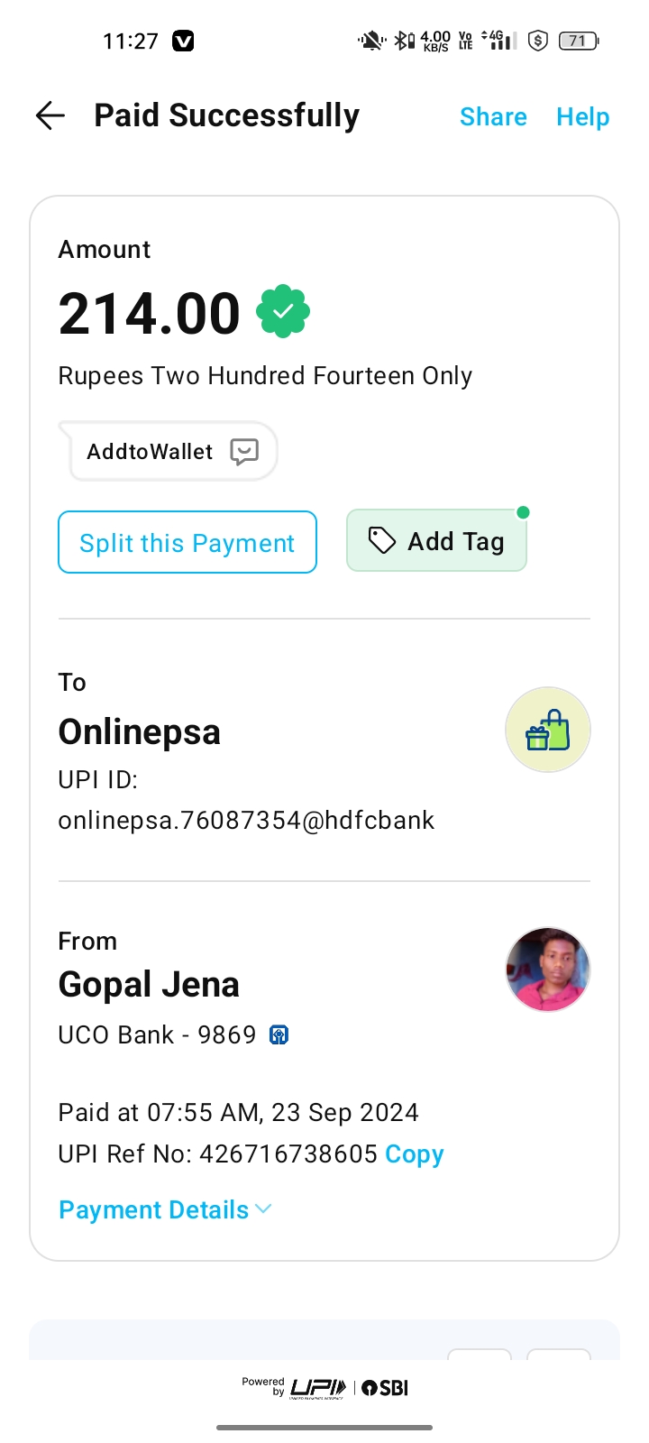Image resolution: width=649 pixels, height=1443 pixels.
Task: Open the Help page
Action: (582, 116)
